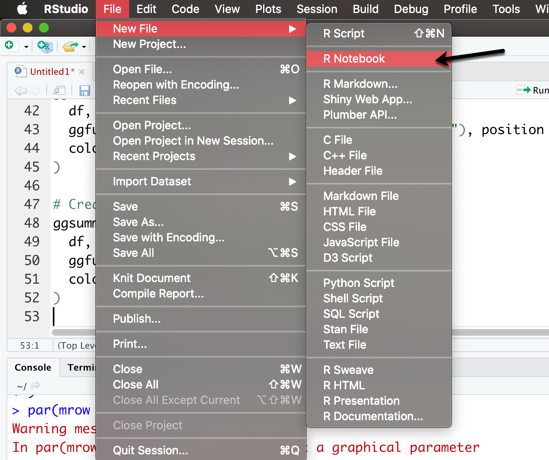Viewport: 549px width, 460px height.
Task: Open the Code menu
Action: point(186,9)
